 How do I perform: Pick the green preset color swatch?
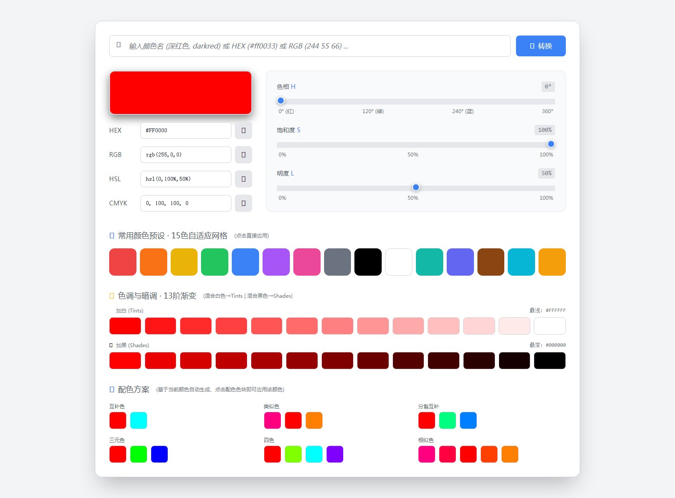pos(214,262)
